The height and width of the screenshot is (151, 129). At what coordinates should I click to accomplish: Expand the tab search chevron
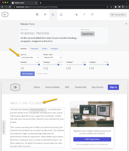[127, 3]
